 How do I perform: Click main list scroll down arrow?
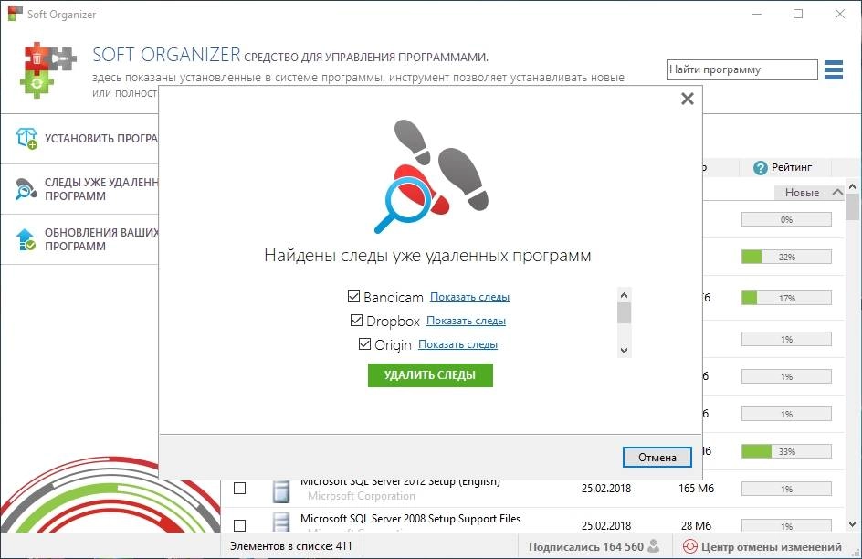point(852,525)
